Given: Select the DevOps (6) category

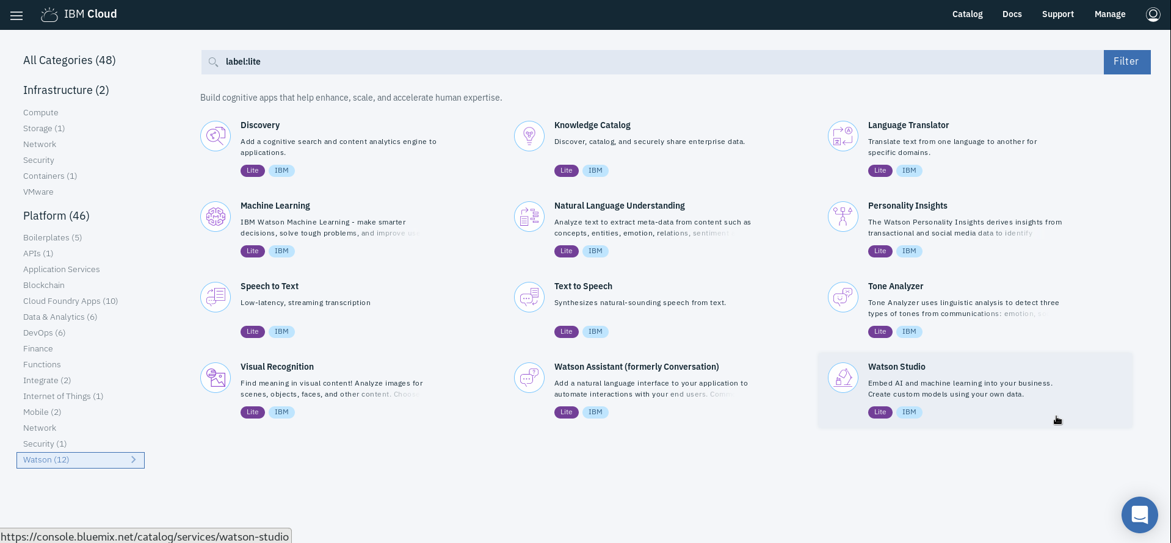Looking at the screenshot, I should click(45, 333).
